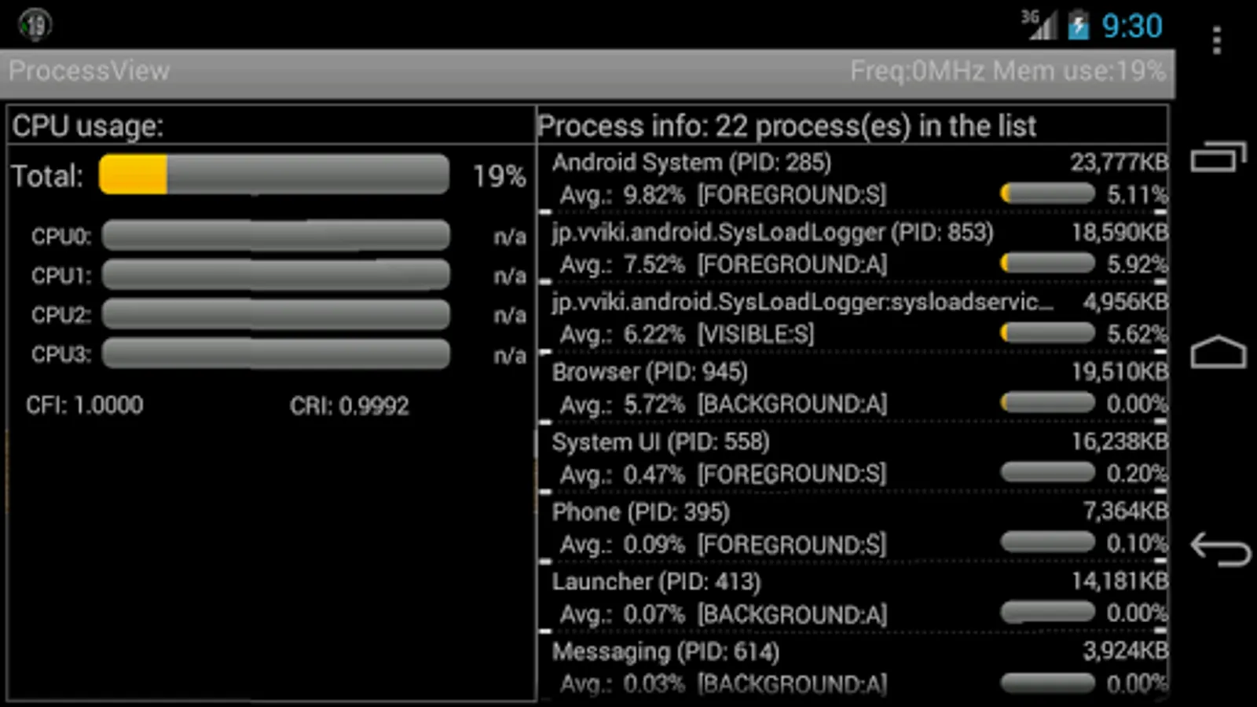
Task: Tap the Total CPU usage bar
Action: pyautogui.click(x=274, y=174)
